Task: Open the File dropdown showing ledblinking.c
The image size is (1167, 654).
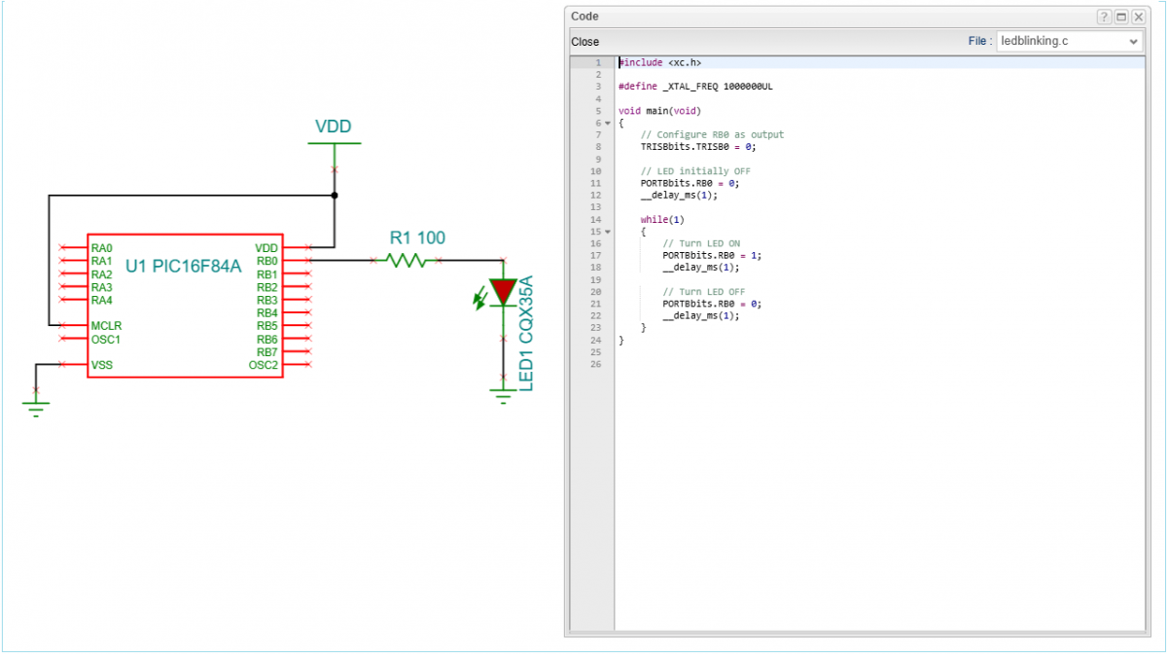Action: pyautogui.click(x=1070, y=42)
